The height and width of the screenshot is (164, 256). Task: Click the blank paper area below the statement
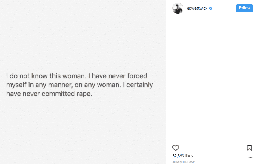point(82,130)
